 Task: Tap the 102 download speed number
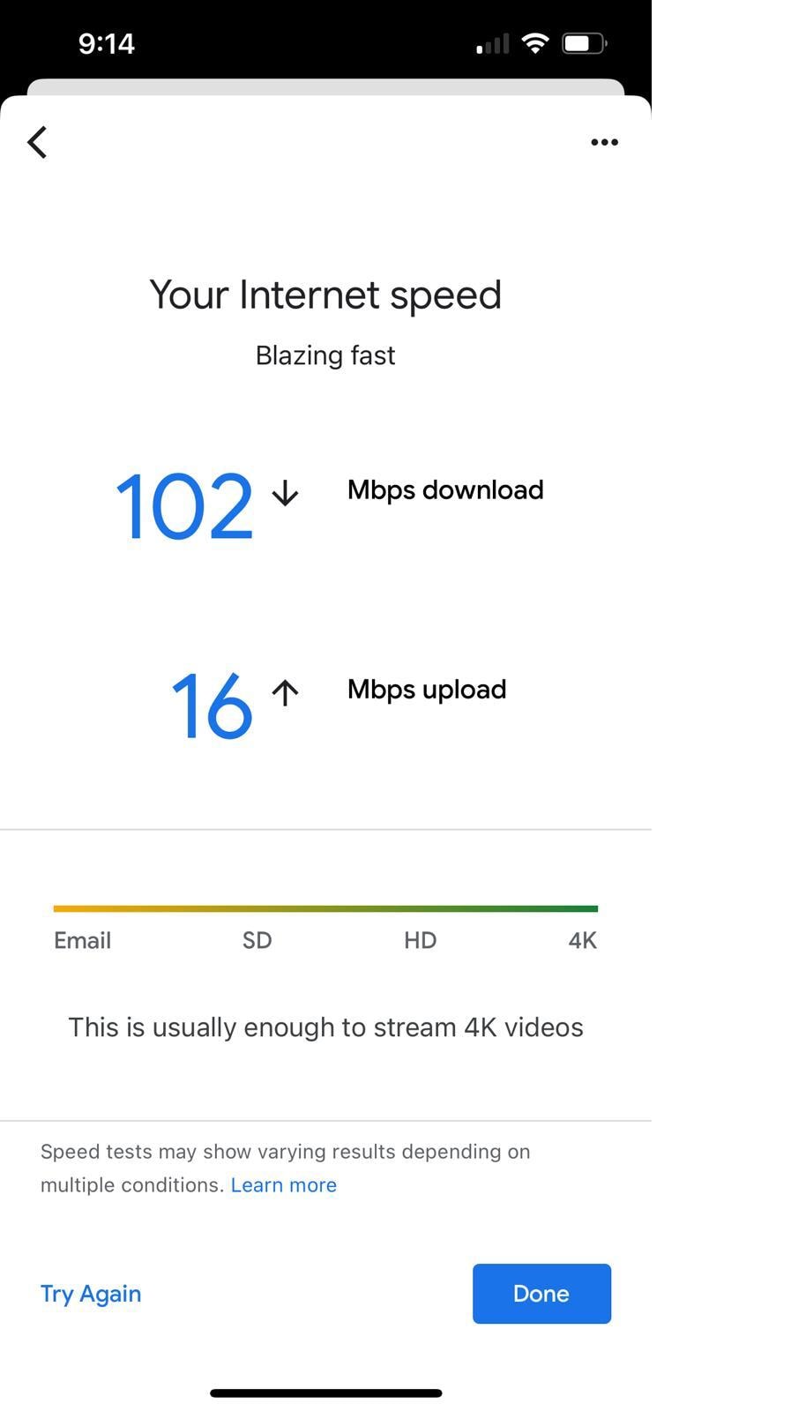[x=185, y=506]
